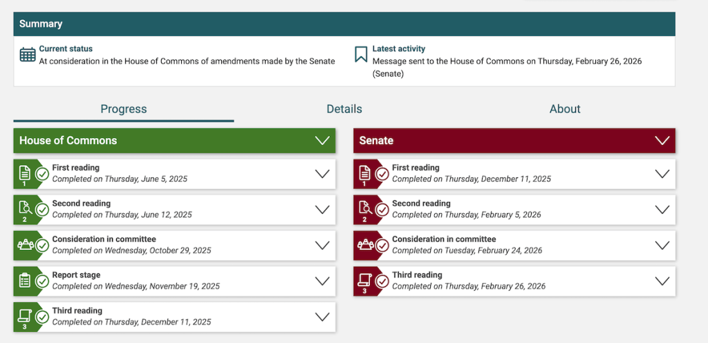
Task: Expand Senate Second reading February 5 chevron
Action: pos(662,210)
